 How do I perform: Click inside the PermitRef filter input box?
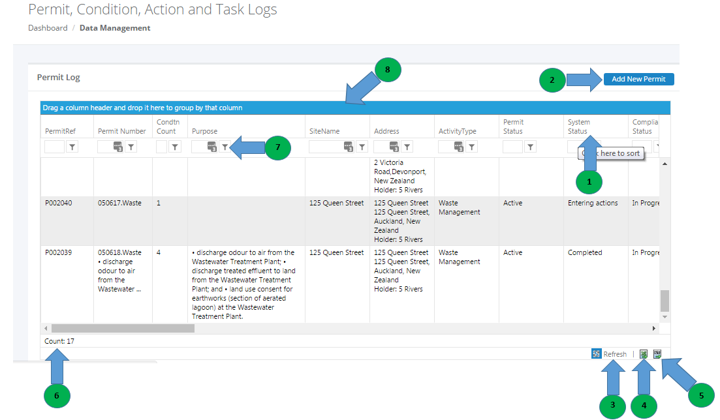pos(55,146)
